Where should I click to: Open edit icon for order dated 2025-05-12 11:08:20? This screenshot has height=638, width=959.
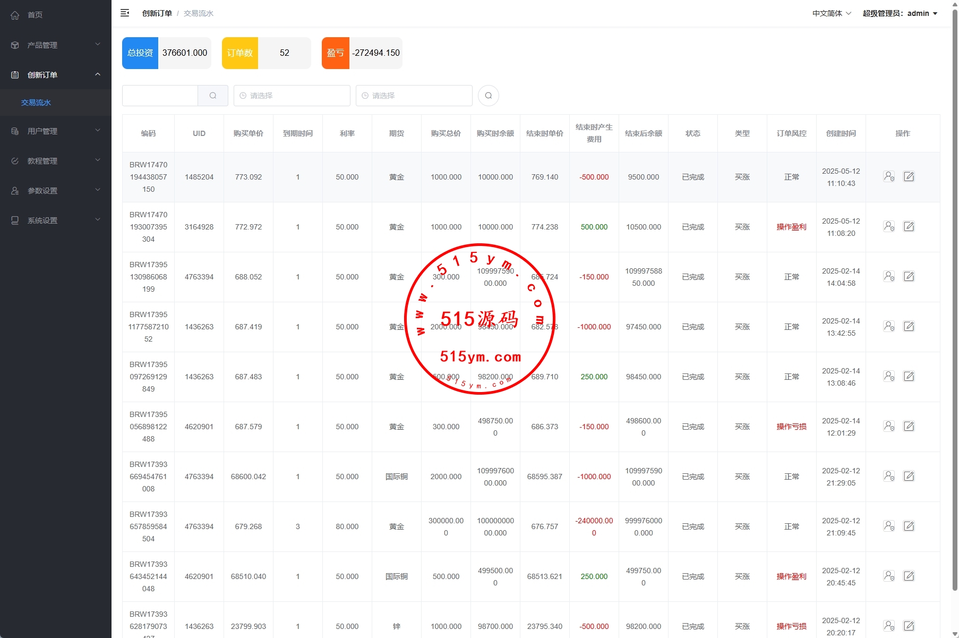tap(909, 226)
